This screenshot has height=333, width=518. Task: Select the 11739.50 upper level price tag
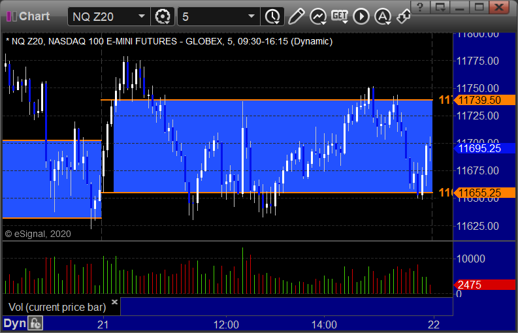coord(484,100)
